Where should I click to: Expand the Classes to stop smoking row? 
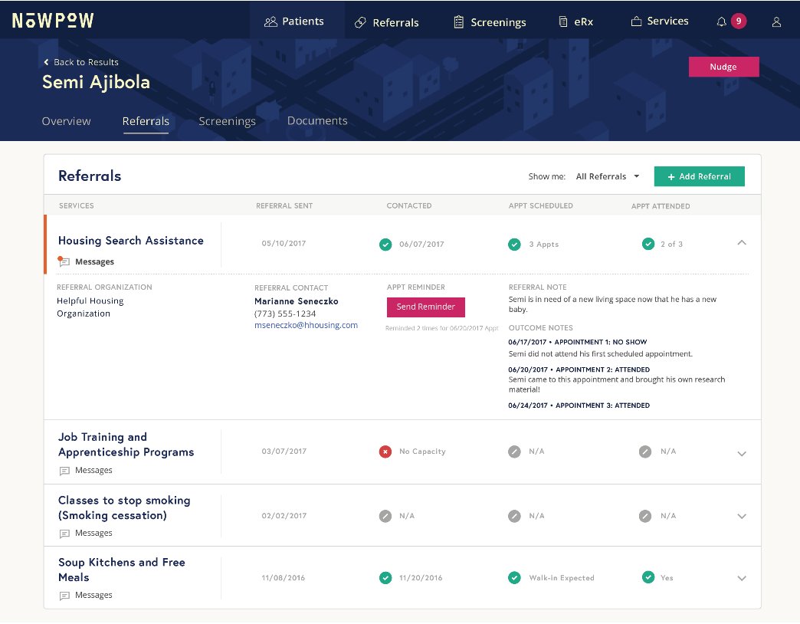(741, 517)
